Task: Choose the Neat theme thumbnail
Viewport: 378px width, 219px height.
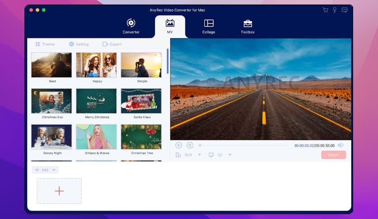Action: (x=52, y=65)
